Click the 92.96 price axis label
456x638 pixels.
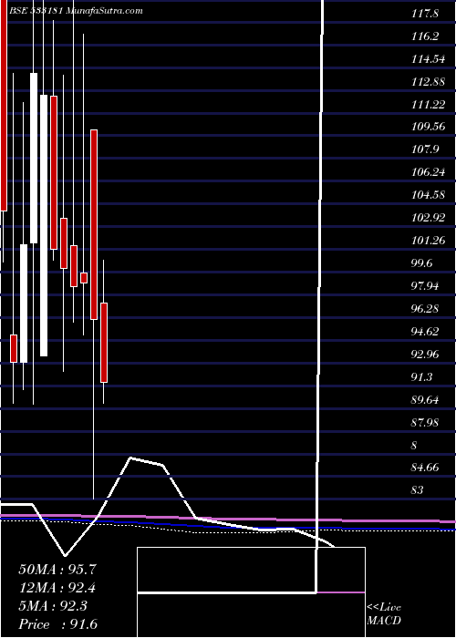tap(426, 355)
